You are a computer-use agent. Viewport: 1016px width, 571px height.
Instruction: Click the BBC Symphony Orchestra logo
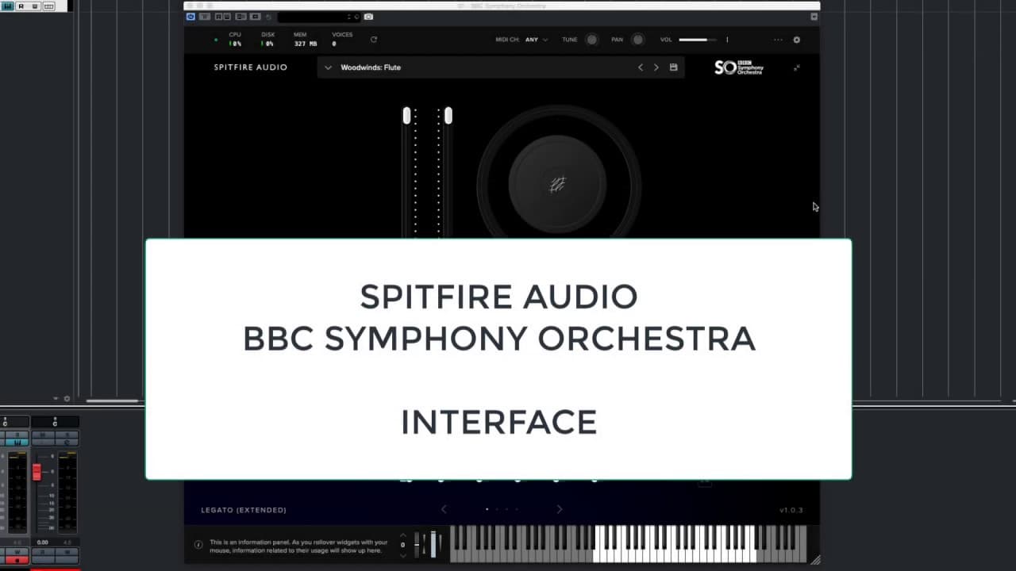pyautogui.click(x=739, y=67)
